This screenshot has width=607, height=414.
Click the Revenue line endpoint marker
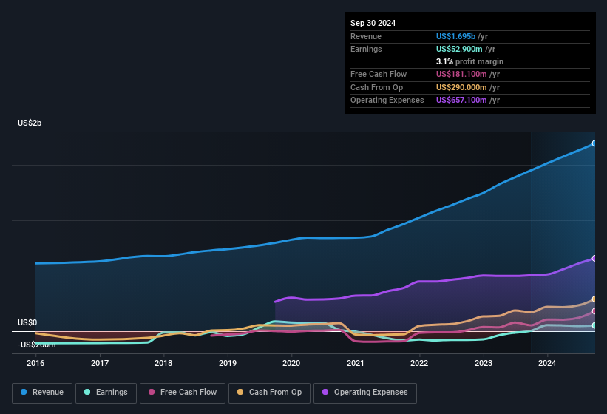594,143
